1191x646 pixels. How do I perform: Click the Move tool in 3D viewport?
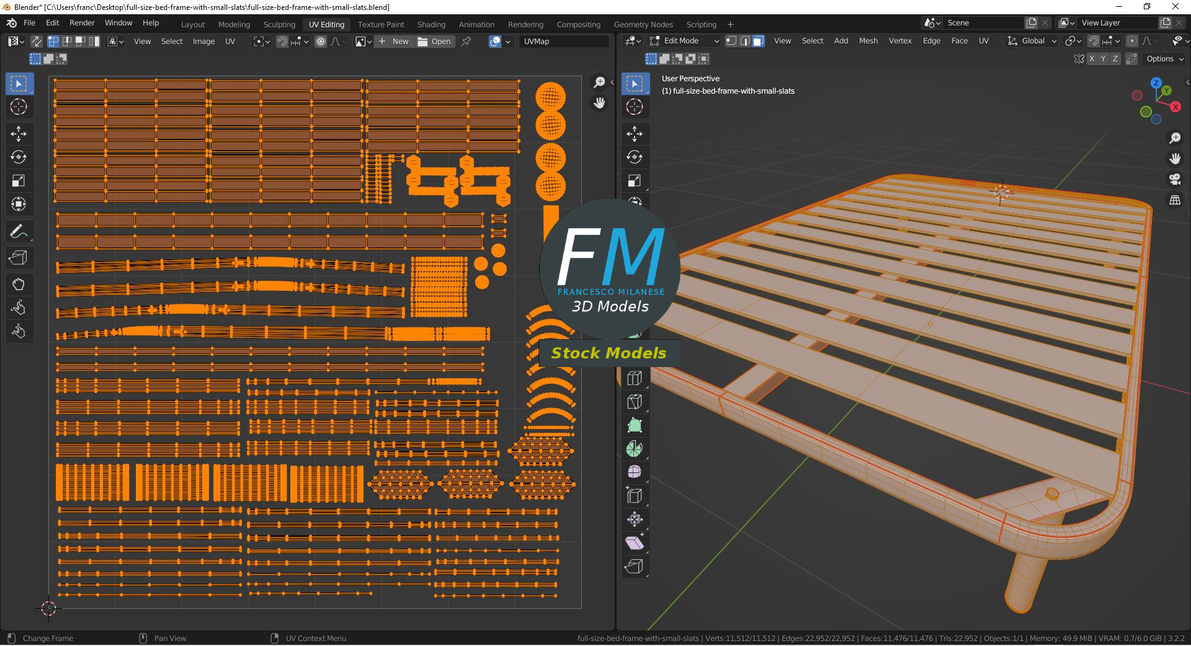pyautogui.click(x=634, y=133)
